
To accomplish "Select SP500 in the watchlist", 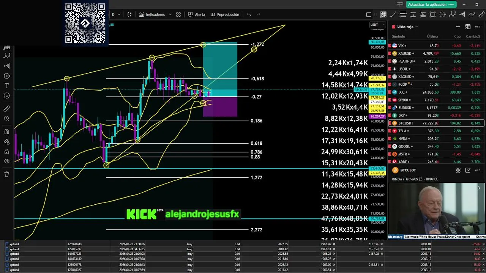I will coord(436,100).
